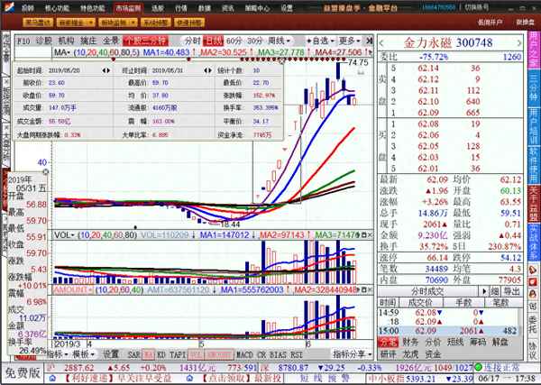Image resolution: width=541 pixels, height=385 pixels.
Task: Open the 市场监测 menu
Action: [x=127, y=7]
